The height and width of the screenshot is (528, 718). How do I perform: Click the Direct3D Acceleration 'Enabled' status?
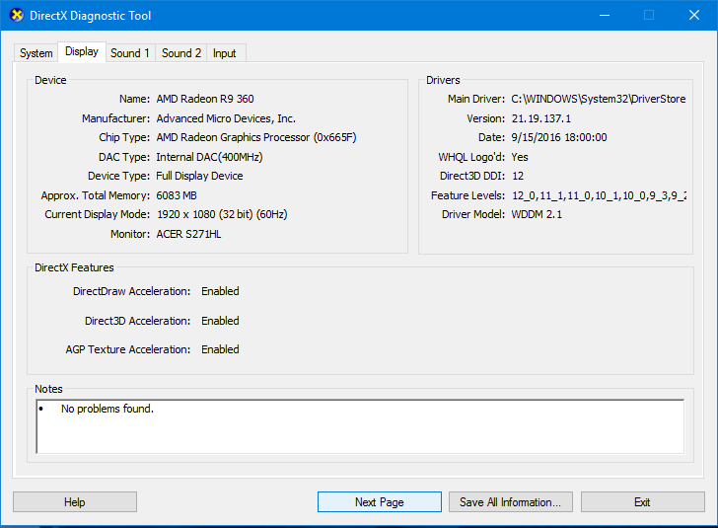[x=220, y=321]
